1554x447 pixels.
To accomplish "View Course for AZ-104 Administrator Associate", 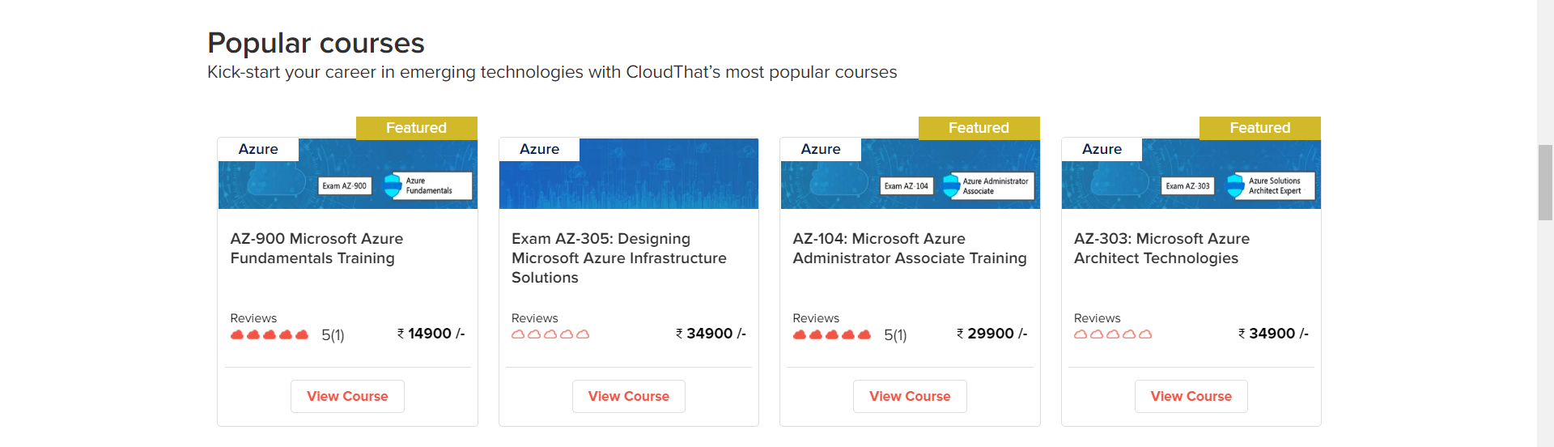I will click(910, 396).
